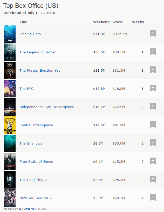The image size is (164, 212).
Task: Open the Free State of Jones poster
Action: coord(10,161)
